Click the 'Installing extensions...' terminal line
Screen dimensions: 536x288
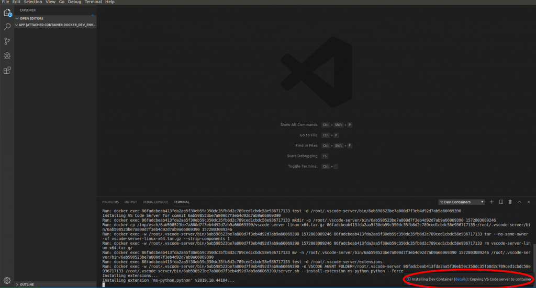click(x=130, y=275)
